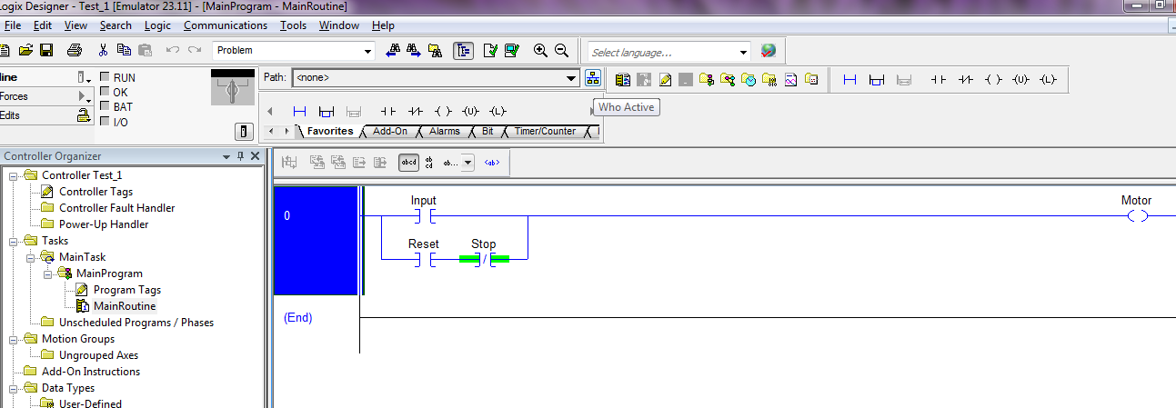Pin the Controller Organizer panel
The width and height of the screenshot is (1176, 408).
241,156
